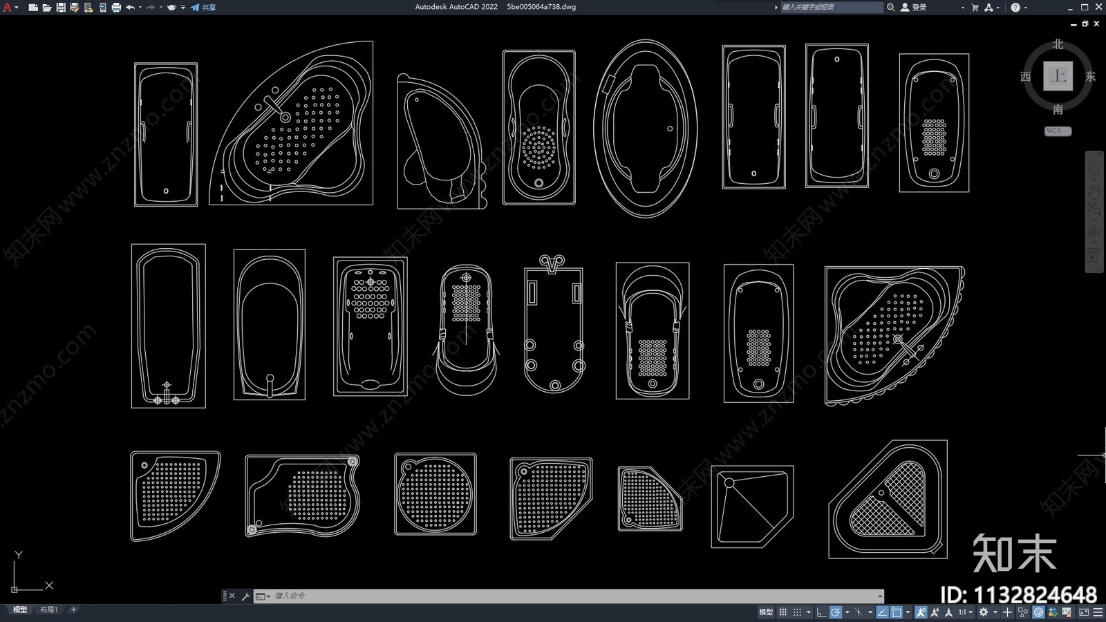Click 西 (west) on the ViewCube compass
The image size is (1106, 622).
pos(1026,76)
